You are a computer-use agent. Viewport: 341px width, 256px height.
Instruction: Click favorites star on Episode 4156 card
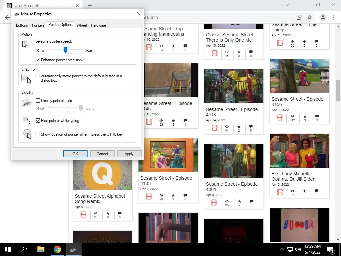[x=305, y=116]
